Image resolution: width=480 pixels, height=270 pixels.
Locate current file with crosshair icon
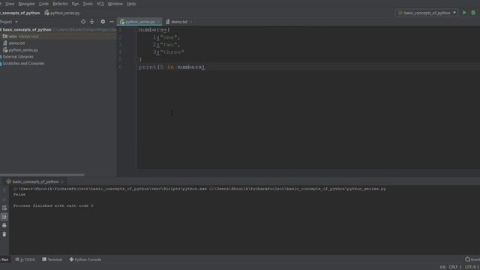[x=83, y=22]
